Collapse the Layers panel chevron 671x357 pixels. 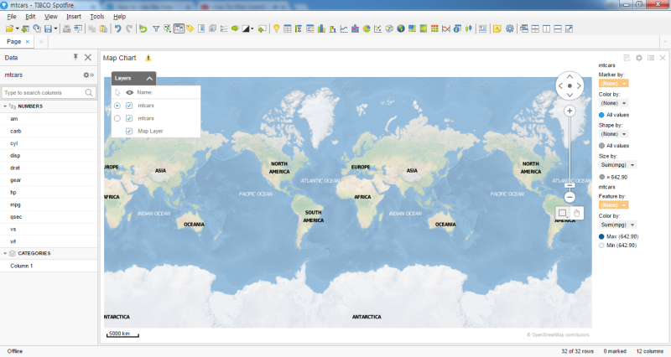(149, 77)
